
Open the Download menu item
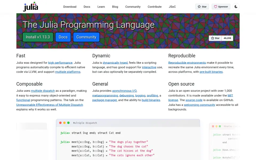[x=70, y=7]
